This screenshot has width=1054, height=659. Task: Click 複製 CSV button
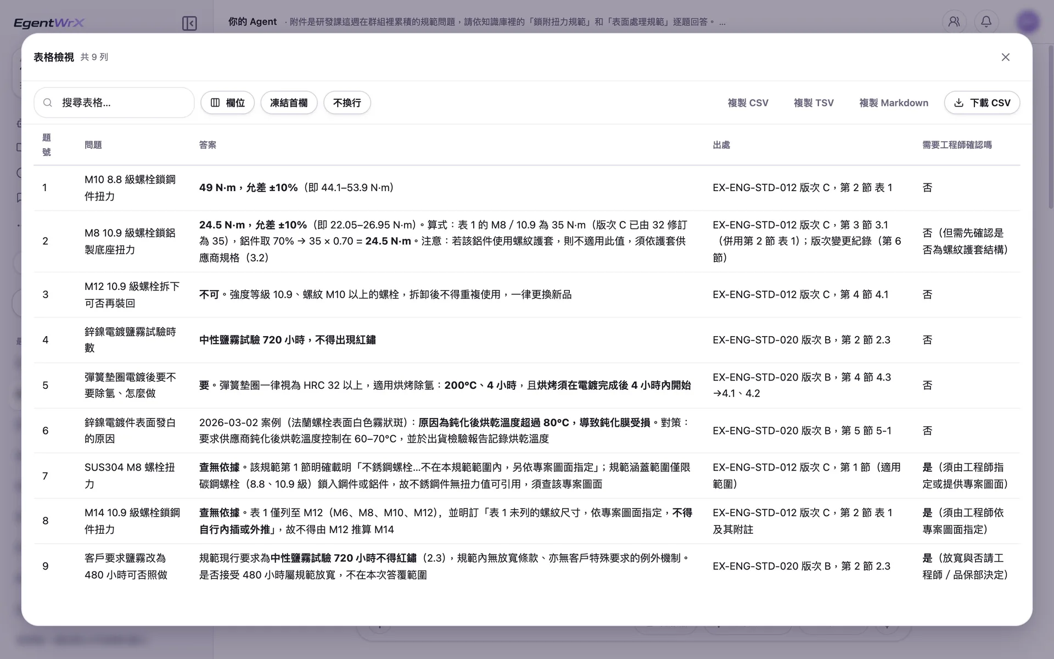[748, 103]
